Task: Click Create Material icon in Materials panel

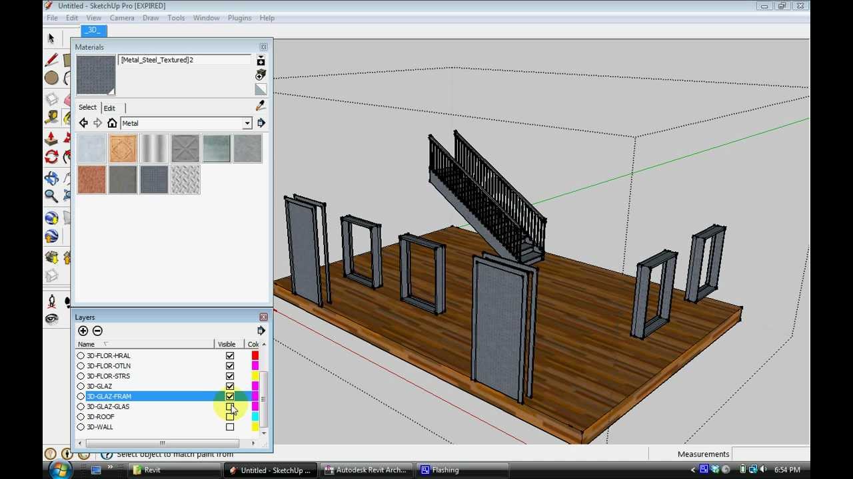Action: click(x=261, y=75)
